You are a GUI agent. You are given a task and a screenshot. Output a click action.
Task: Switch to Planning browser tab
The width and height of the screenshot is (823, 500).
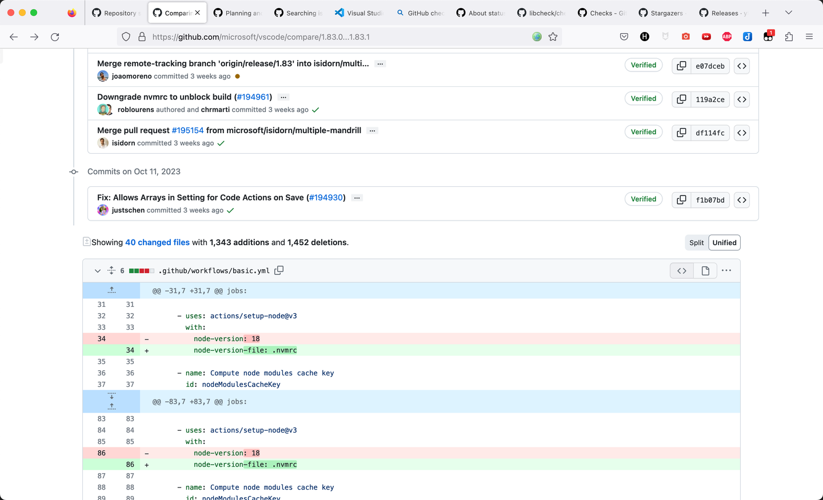click(x=238, y=13)
